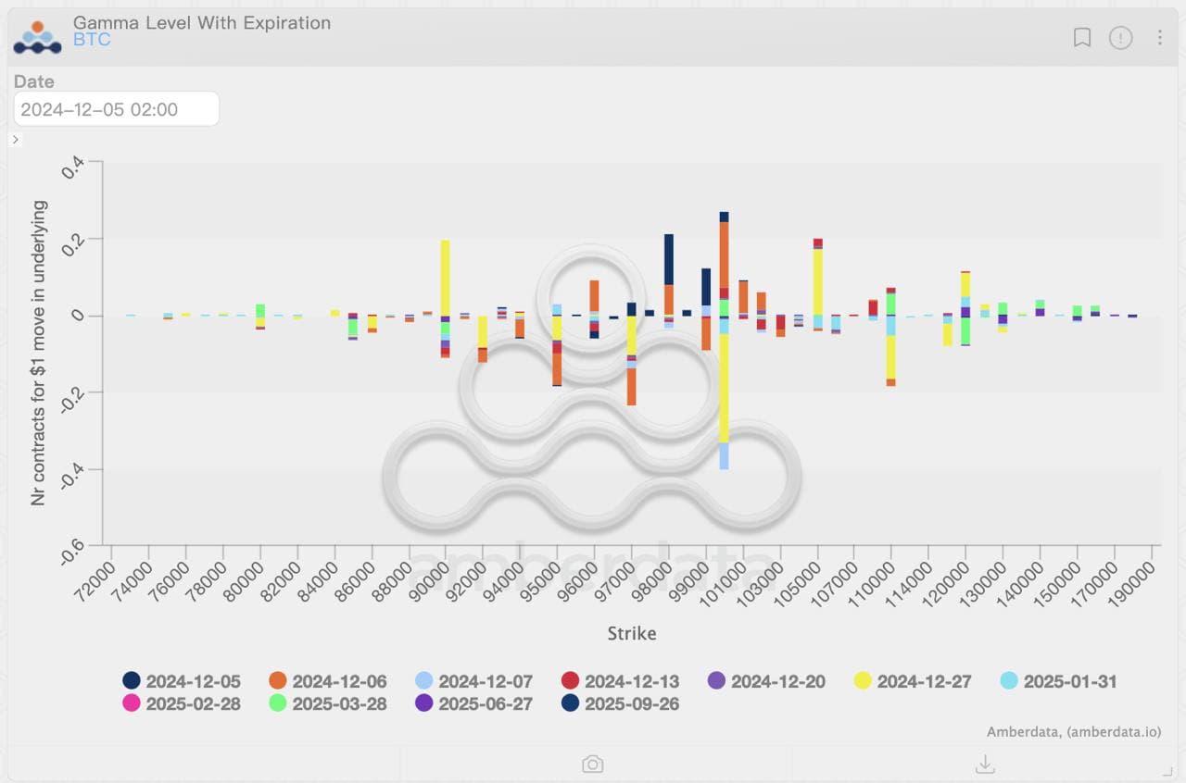Click the BTC label in header

click(x=92, y=40)
